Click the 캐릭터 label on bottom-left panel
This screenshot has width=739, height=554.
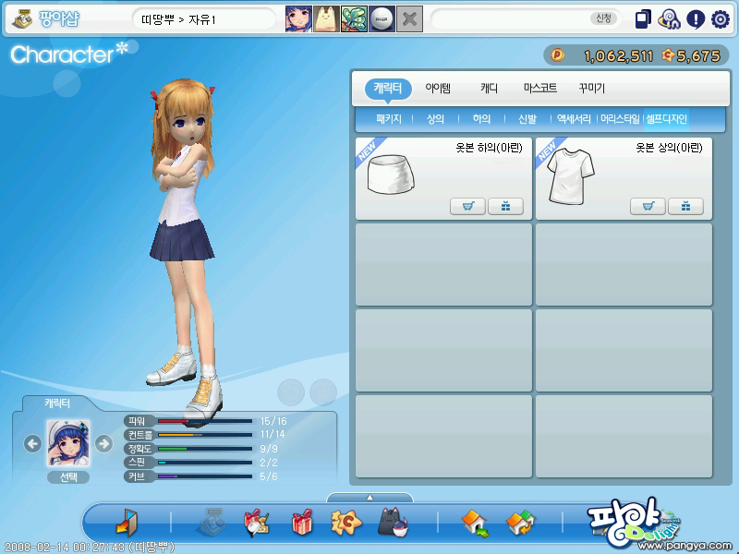tap(57, 403)
